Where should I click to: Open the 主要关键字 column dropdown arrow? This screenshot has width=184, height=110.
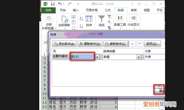tap(97, 57)
